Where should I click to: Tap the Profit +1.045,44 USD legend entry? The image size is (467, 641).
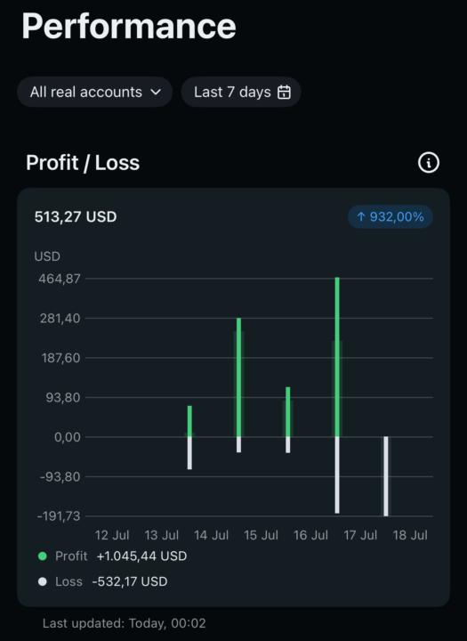click(x=112, y=556)
